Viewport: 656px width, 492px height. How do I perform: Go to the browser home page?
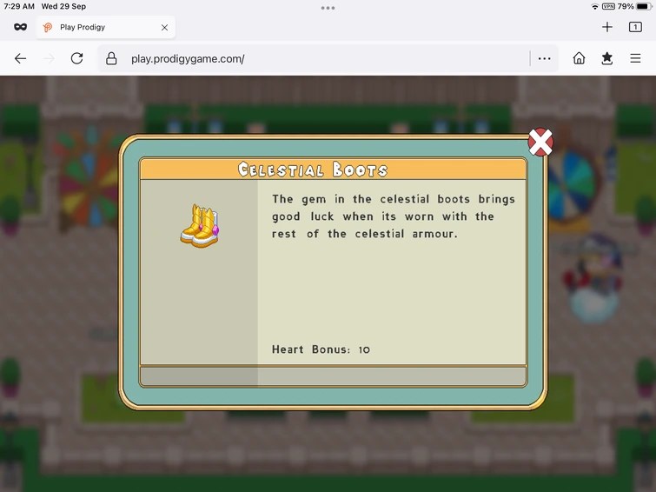[x=579, y=58]
